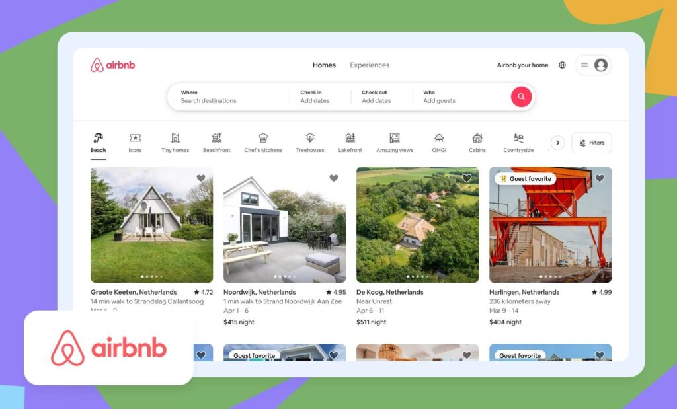677x409 pixels.
Task: Click the red search magnifier button
Action: (x=521, y=96)
